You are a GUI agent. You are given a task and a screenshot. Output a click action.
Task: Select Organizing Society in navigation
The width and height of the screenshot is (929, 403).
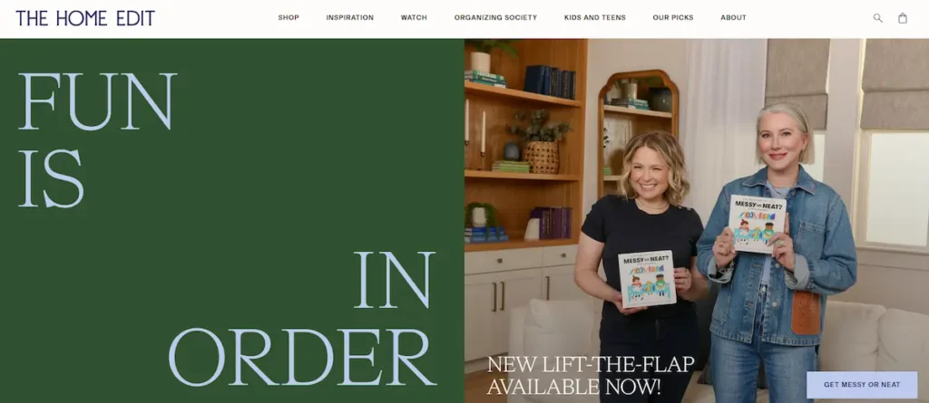coord(495,18)
